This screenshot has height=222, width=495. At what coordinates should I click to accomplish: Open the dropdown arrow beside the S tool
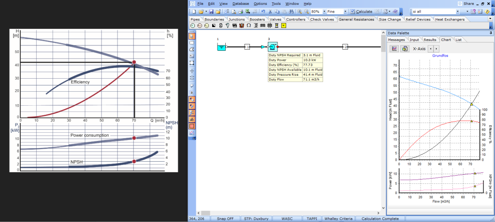coord(390,12)
